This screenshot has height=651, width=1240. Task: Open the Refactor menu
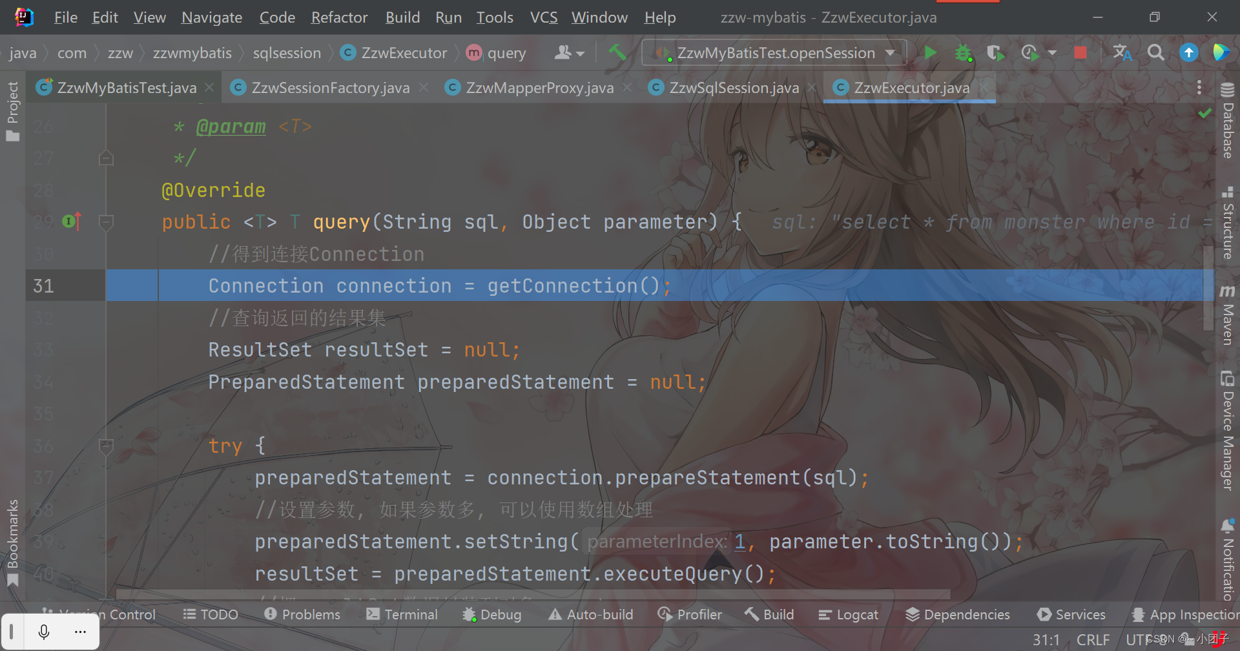click(339, 17)
